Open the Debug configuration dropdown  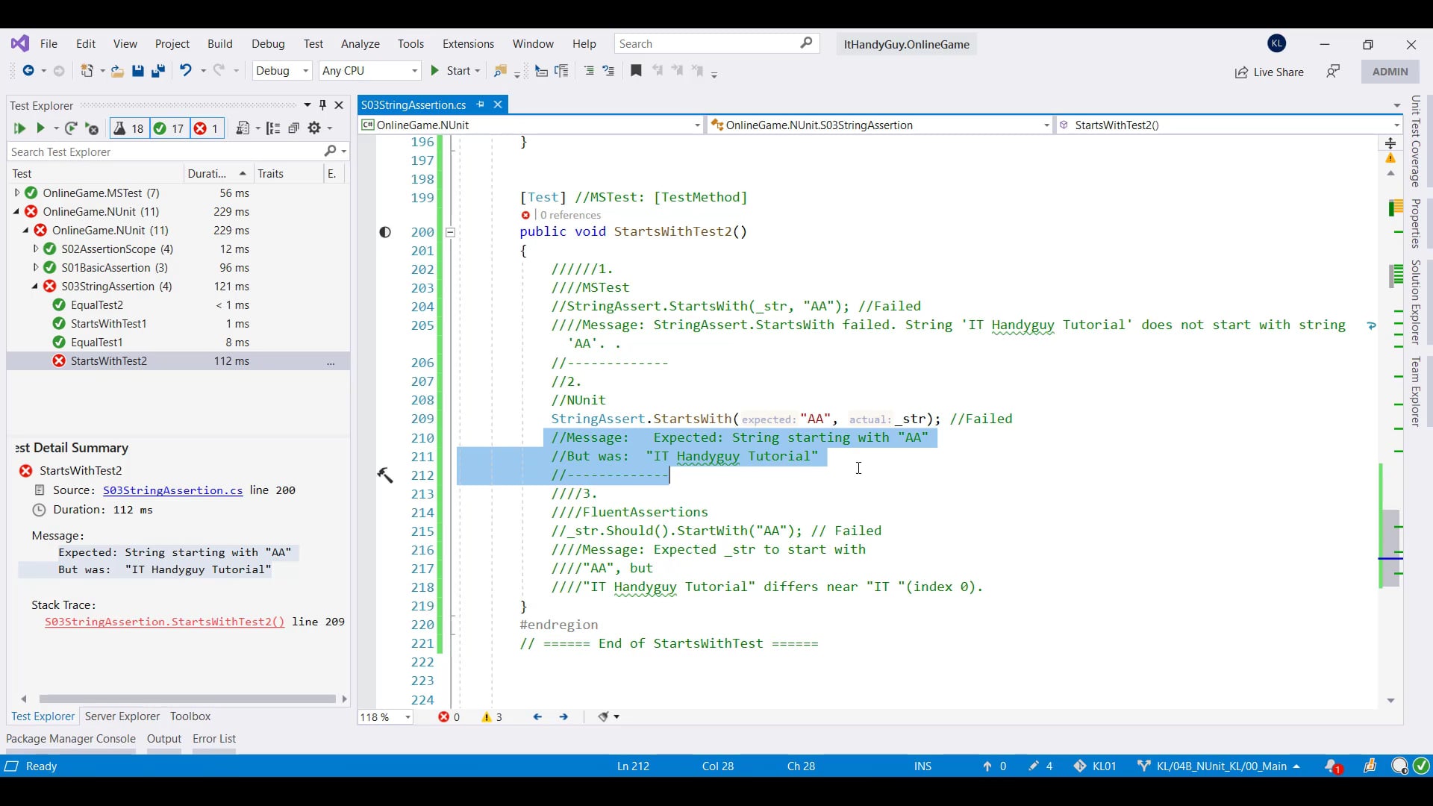coord(281,71)
